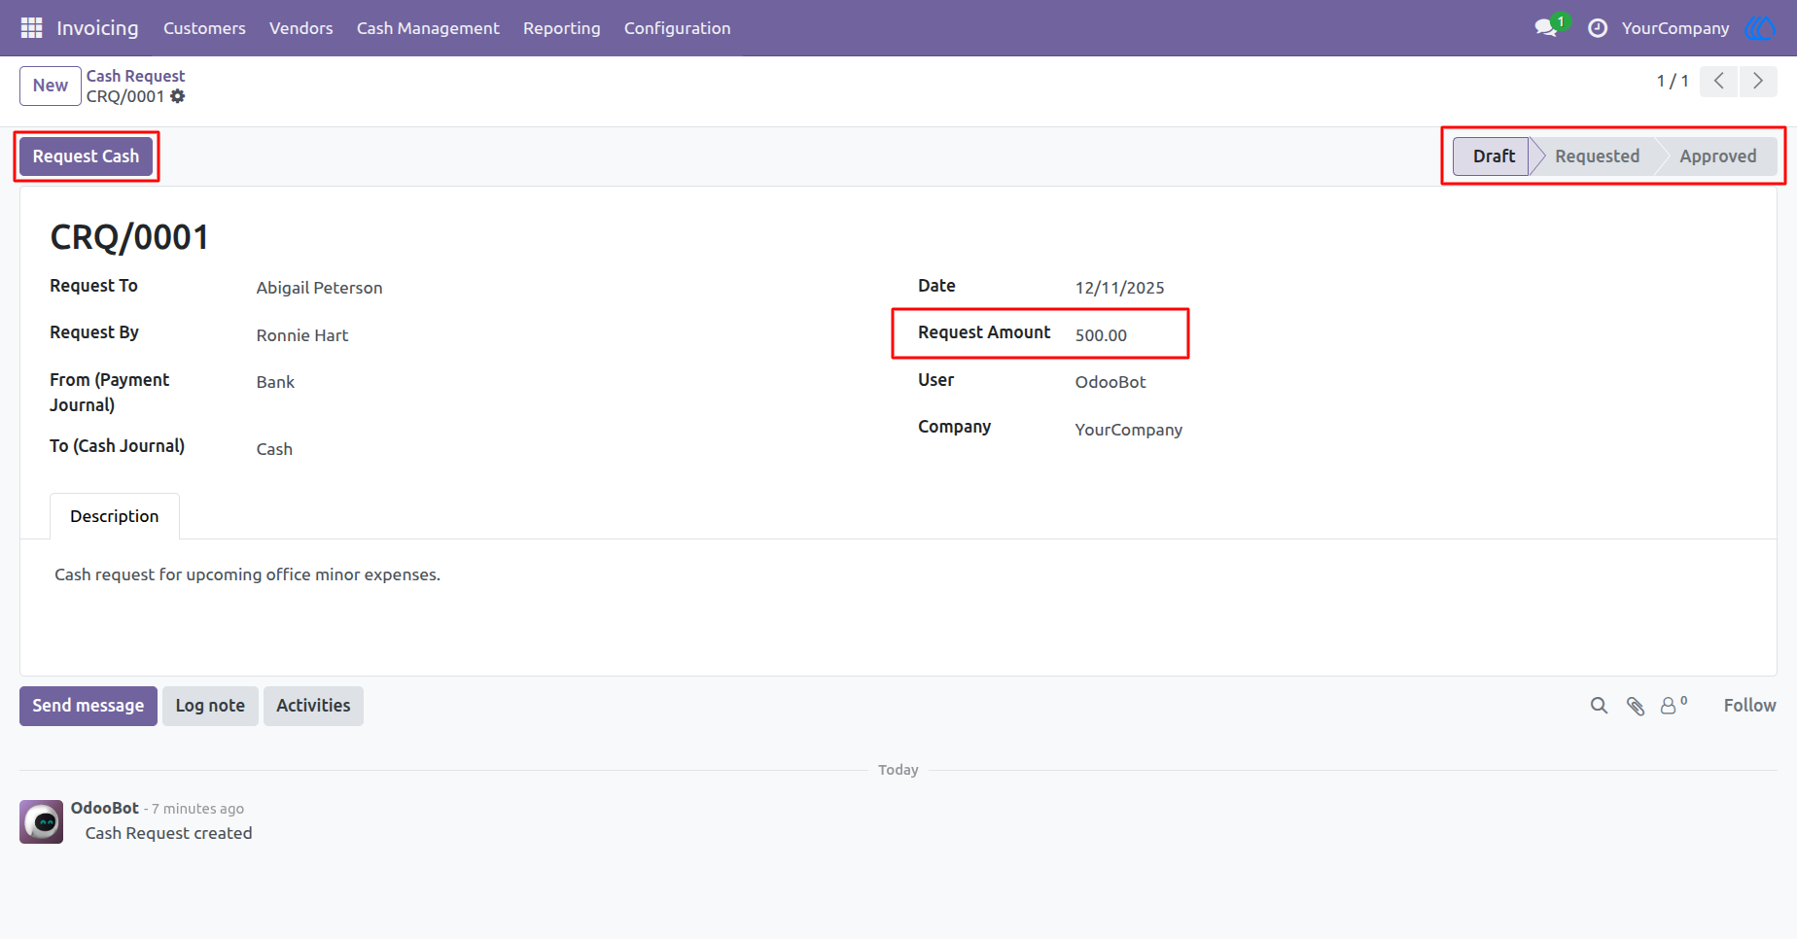
Task: Select the Requested status stage
Action: pyautogui.click(x=1597, y=156)
